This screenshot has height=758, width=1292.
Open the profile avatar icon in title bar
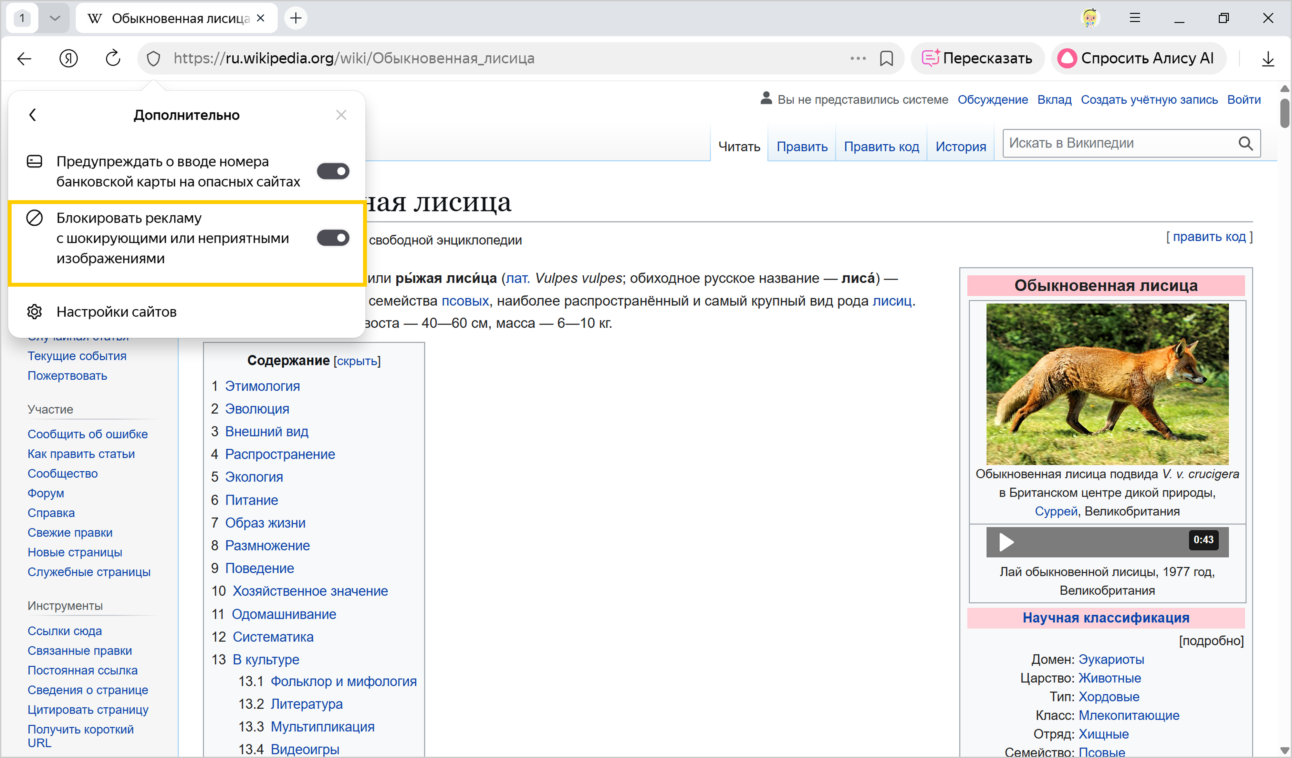(1089, 18)
